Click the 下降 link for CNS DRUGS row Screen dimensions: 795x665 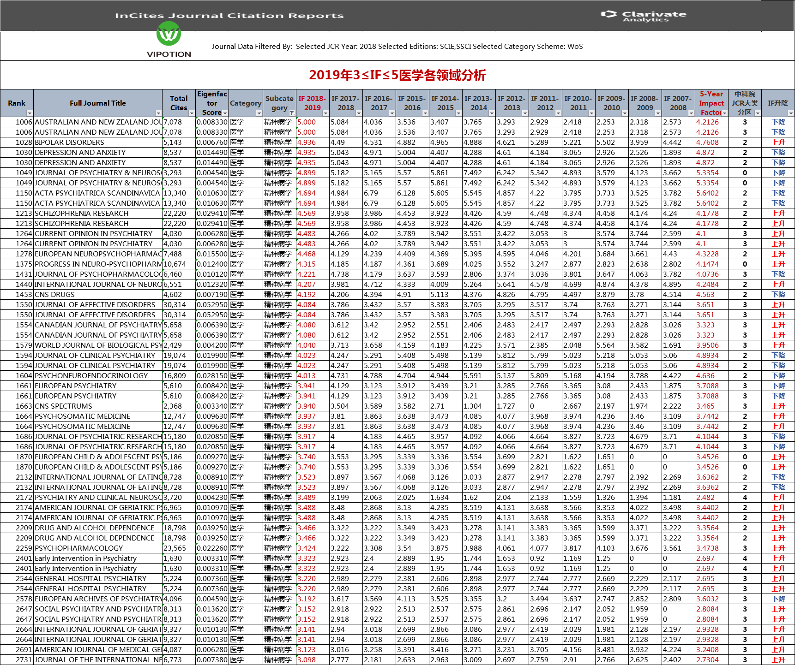[x=778, y=295]
